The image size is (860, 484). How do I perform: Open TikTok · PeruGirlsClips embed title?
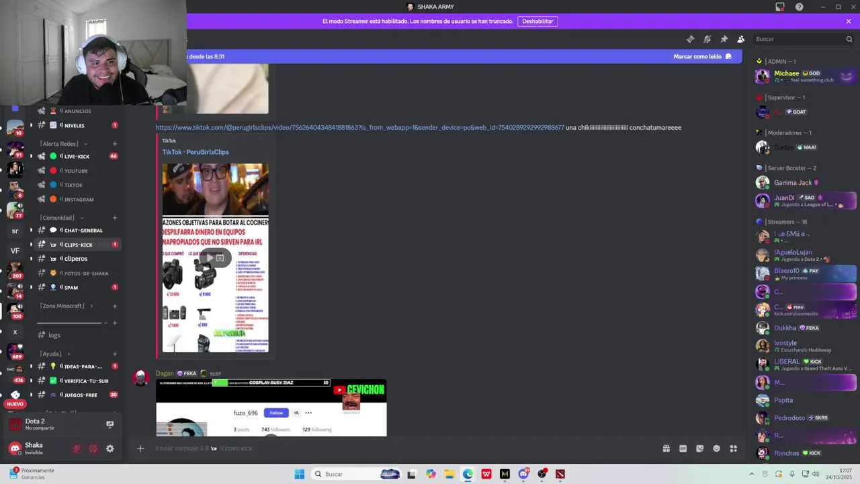[195, 152]
